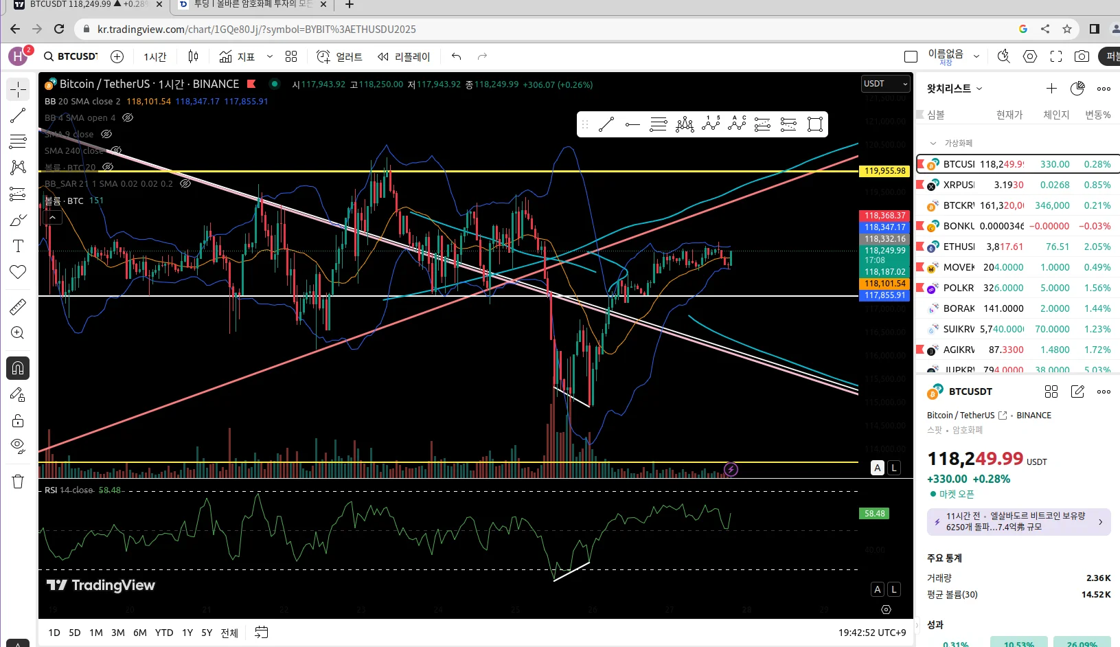Select XRPUSD row in watchlist

[x=1018, y=185]
